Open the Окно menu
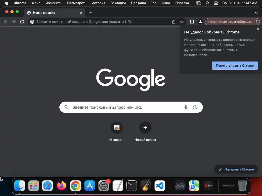Image resolution: width=262 pixels, height=196 pixels. coord(166,3)
